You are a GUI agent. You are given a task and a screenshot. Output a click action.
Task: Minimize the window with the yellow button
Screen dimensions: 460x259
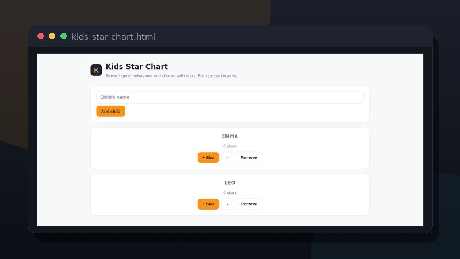pos(52,36)
